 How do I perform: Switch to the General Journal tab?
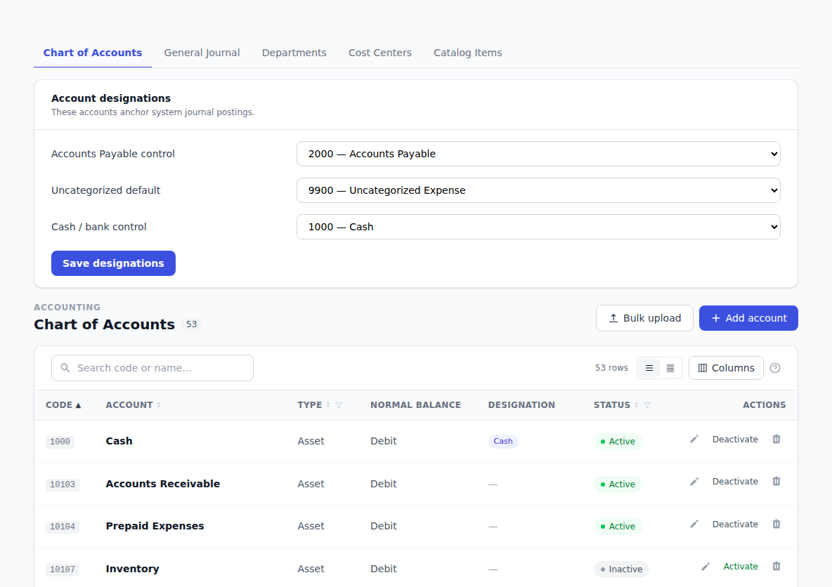[x=202, y=53]
